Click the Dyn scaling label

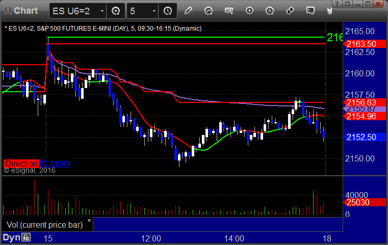click(11, 237)
